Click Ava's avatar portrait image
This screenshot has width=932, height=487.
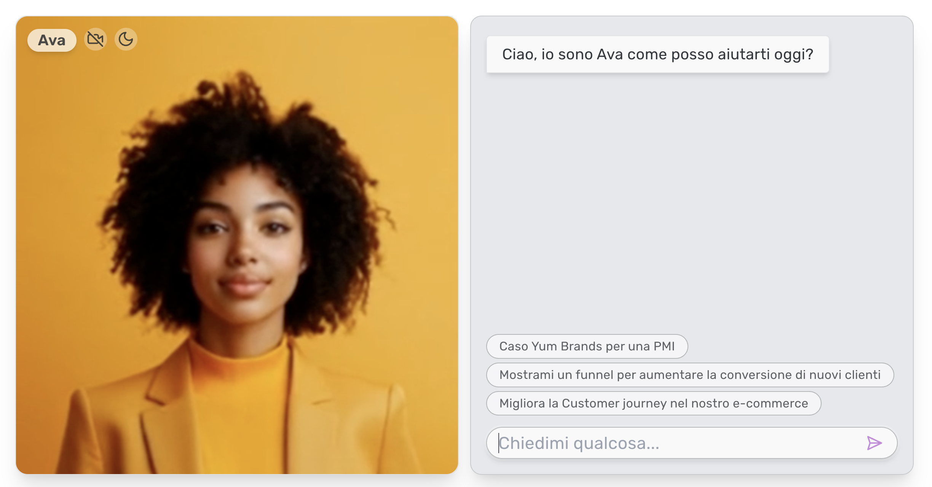point(237,245)
